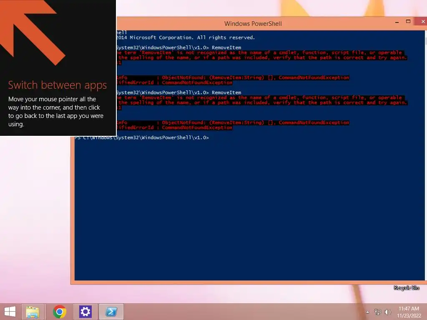Open the Recycle Bin on the desktop

coord(407,287)
